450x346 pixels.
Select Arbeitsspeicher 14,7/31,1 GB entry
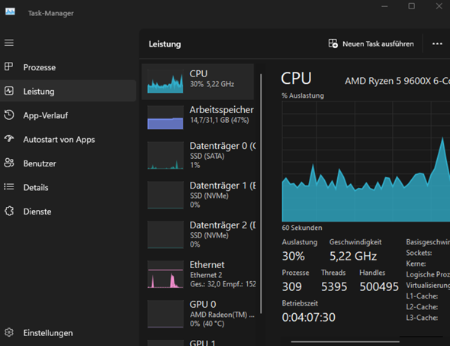[198, 118]
